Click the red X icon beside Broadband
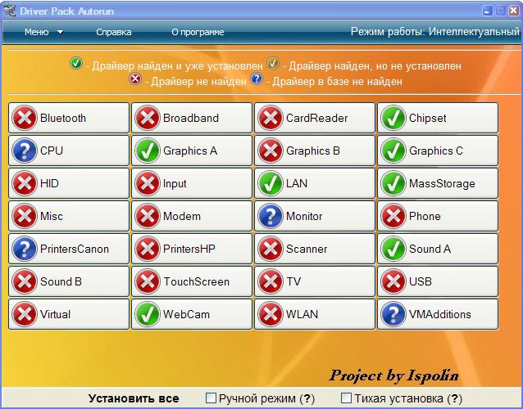523x409 pixels. click(148, 118)
